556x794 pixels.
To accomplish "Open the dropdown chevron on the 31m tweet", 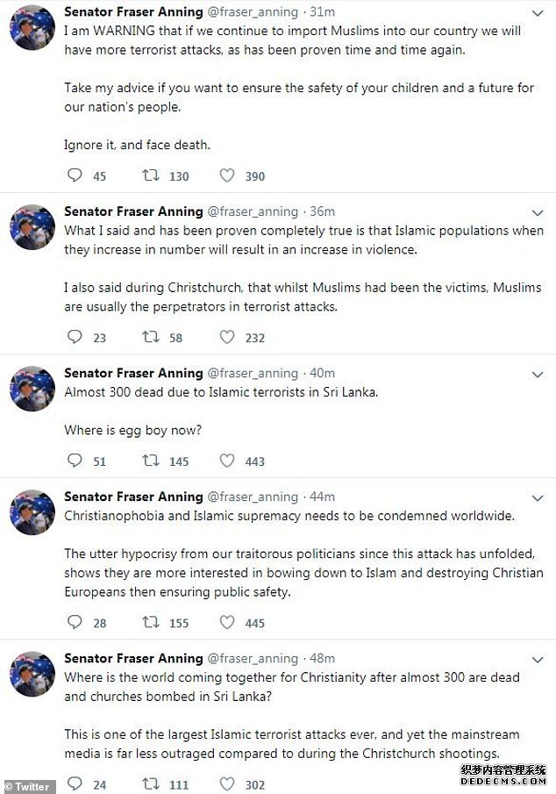I will click(x=538, y=13).
